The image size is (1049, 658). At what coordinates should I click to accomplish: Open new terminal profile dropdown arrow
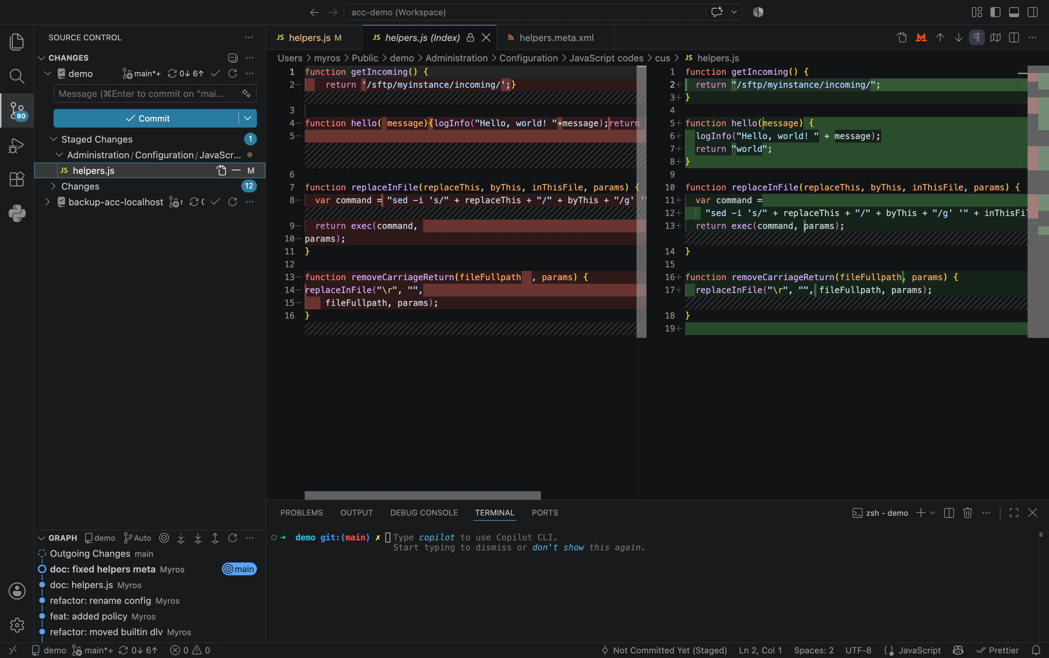[933, 513]
